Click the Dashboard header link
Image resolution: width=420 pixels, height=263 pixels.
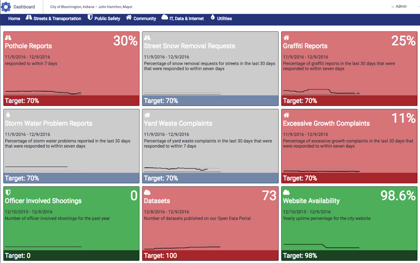[x=24, y=7]
